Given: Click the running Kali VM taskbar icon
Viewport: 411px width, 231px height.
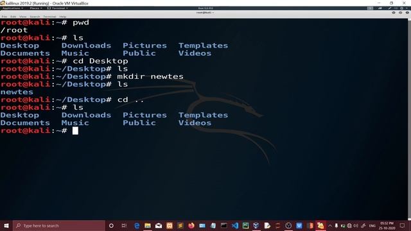Looking at the screenshot, I should point(320,225).
